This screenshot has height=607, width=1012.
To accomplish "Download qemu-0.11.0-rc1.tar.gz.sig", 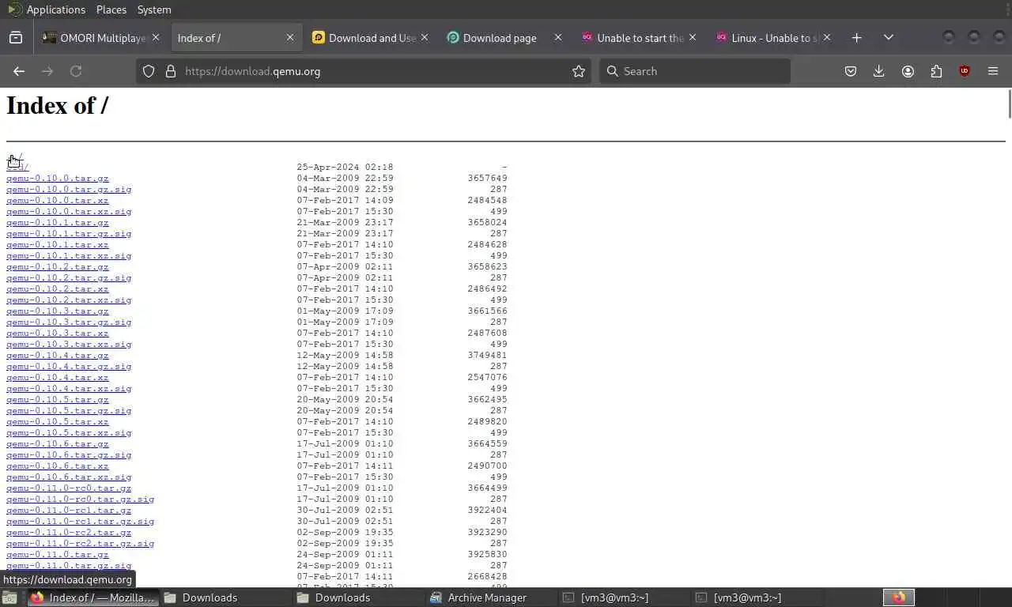I will 81,522.
